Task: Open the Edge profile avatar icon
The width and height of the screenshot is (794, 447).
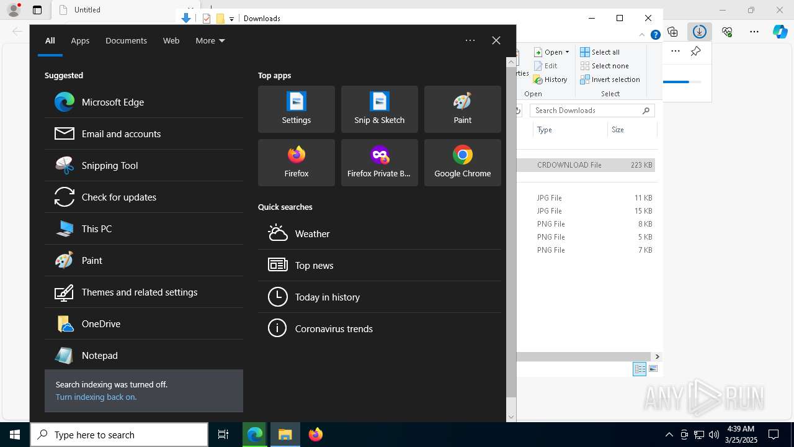Action: pyautogui.click(x=14, y=10)
